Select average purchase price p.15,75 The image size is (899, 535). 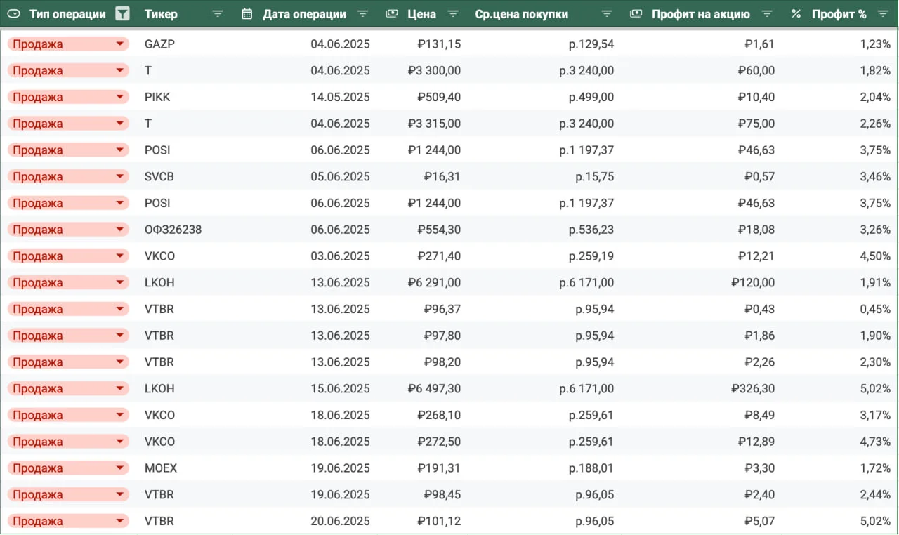(594, 177)
